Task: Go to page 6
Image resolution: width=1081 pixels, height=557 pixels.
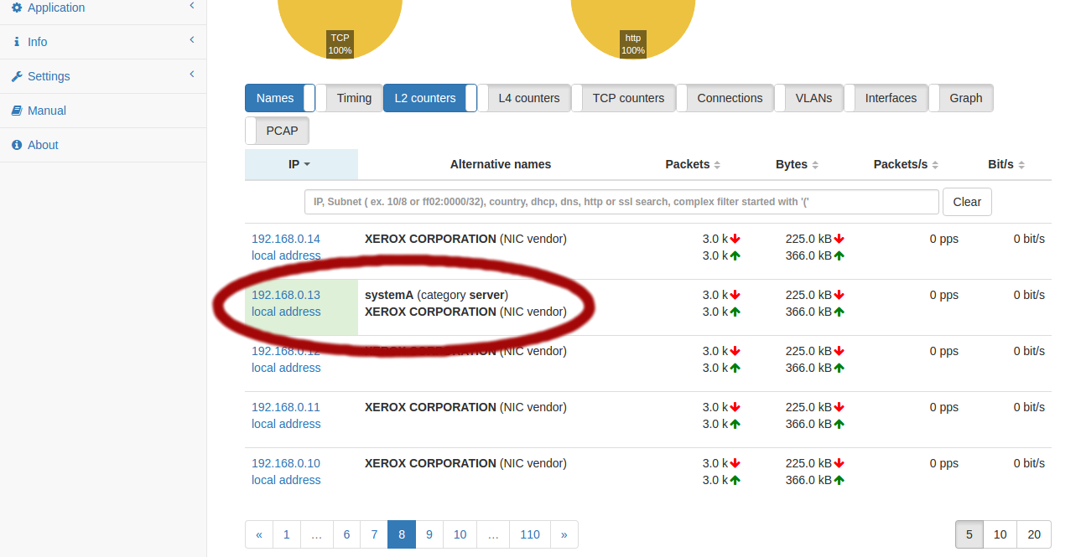Action: pos(346,534)
